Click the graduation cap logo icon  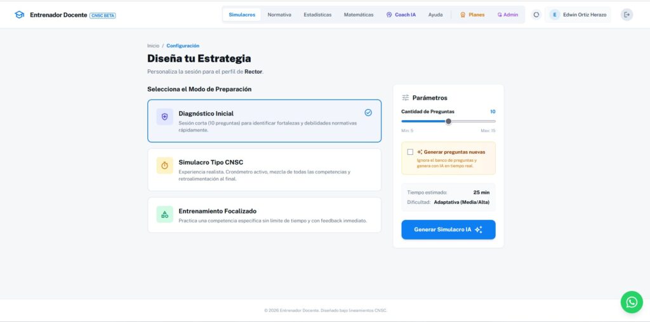(19, 15)
